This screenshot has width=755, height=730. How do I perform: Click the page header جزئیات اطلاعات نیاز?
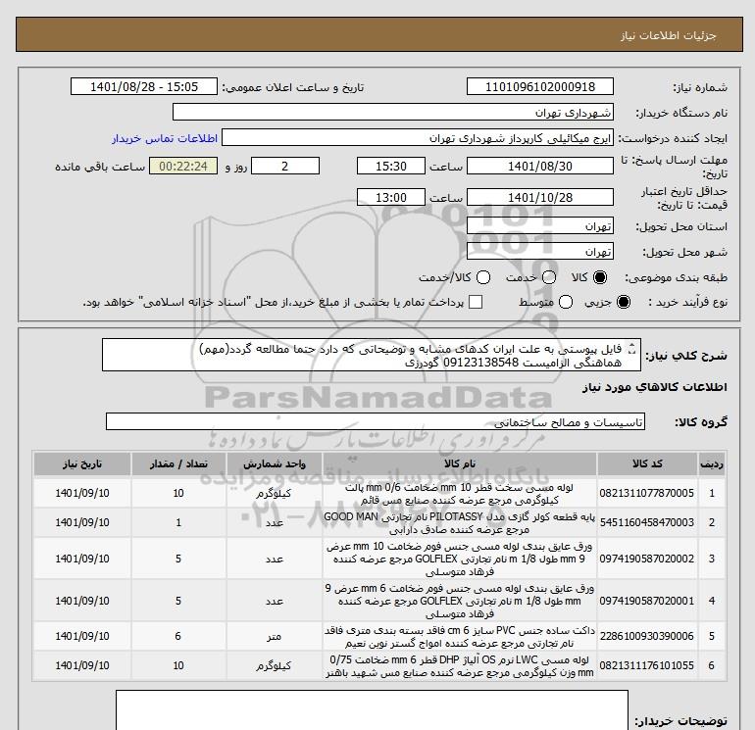668,35
